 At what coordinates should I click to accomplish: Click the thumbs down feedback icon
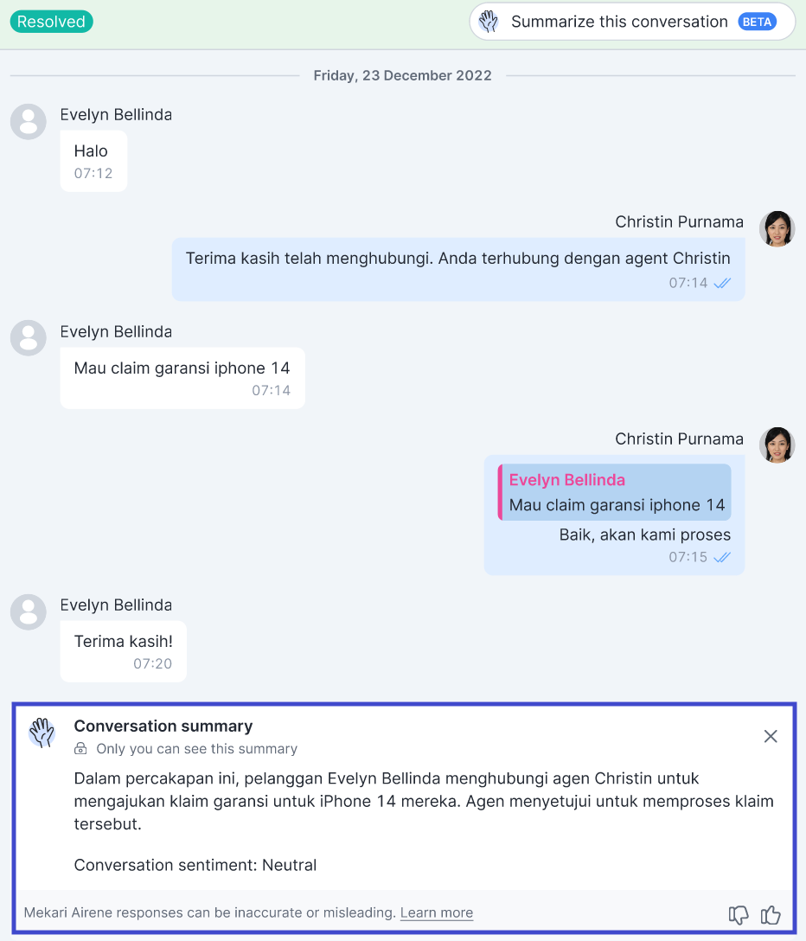click(739, 914)
